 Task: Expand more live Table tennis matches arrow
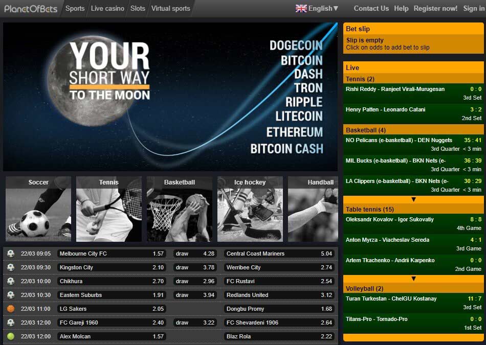(413, 279)
